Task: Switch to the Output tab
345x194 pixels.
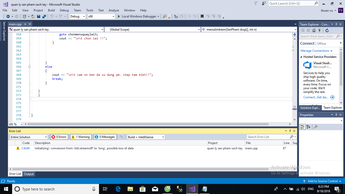Action: click(29, 174)
